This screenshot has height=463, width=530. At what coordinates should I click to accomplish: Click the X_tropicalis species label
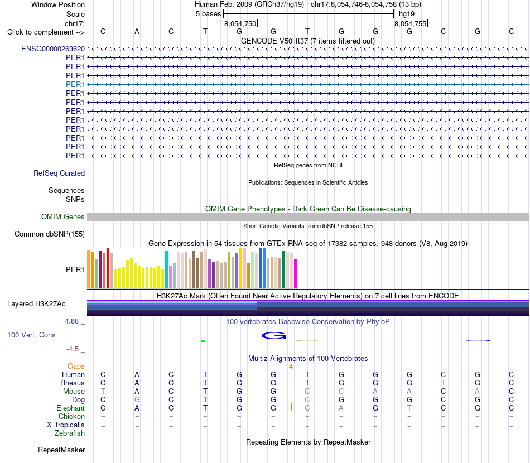tap(66, 425)
